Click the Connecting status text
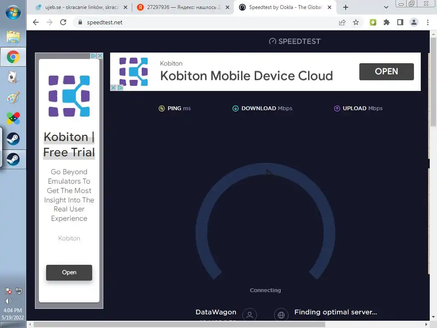Viewport: 437px width, 328px height. pyautogui.click(x=265, y=290)
